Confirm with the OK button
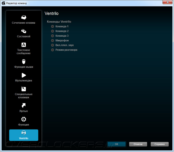The width and height of the screenshot is (174, 152). [117, 144]
